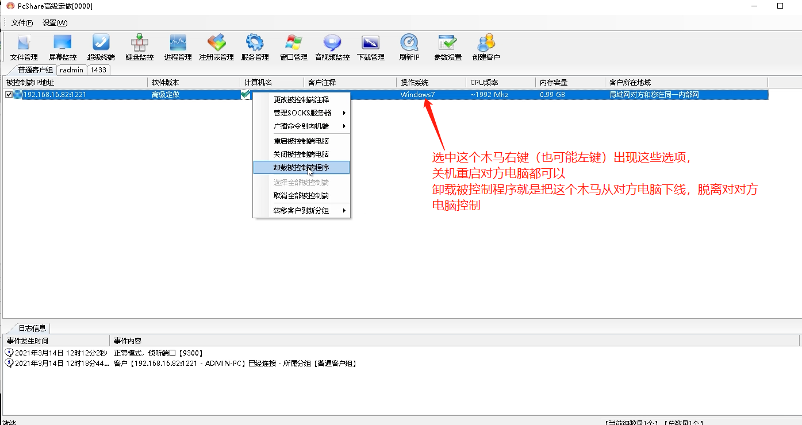The image size is (802, 425).
Task: Switch to the 1433 tab
Action: (x=98, y=69)
